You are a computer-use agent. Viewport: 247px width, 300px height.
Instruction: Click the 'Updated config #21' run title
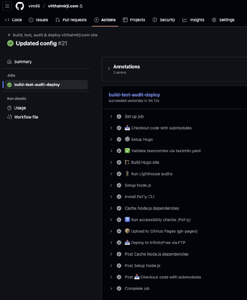click(x=41, y=43)
